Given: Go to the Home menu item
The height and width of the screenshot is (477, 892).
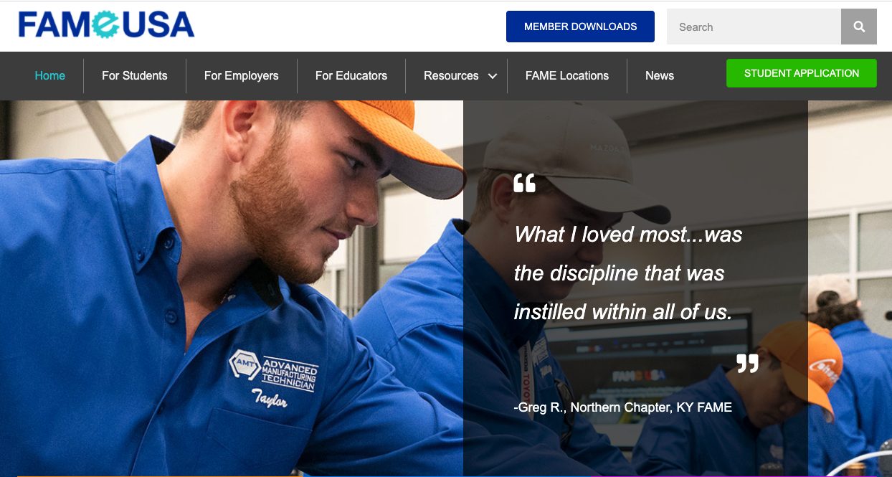Looking at the screenshot, I should tap(50, 75).
